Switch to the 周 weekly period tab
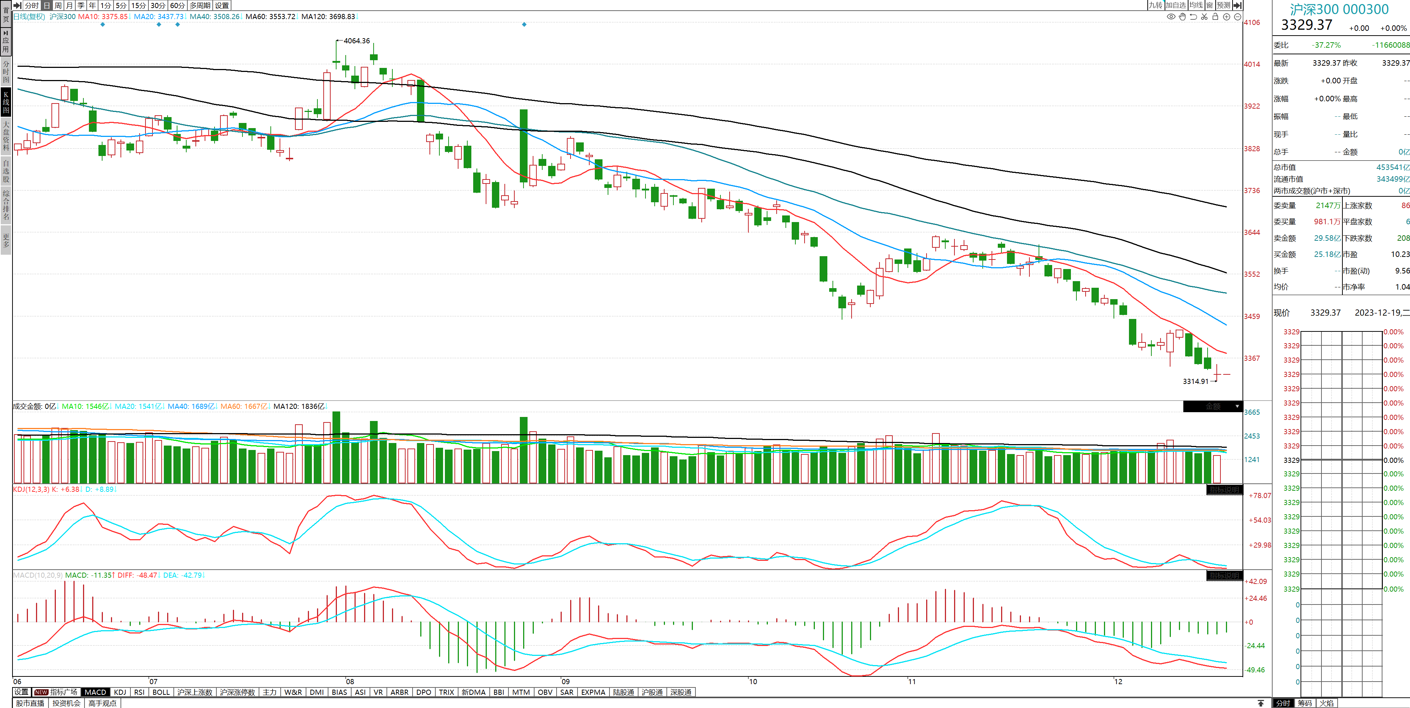This screenshot has height=708, width=1410. 58,5
